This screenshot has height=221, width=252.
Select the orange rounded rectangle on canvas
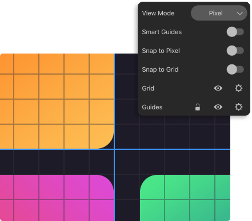point(57,101)
